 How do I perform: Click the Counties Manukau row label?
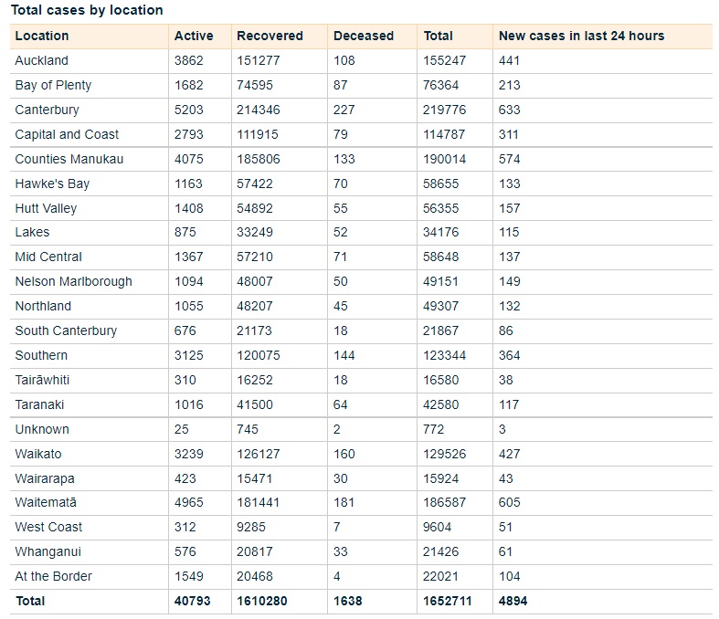69,159
